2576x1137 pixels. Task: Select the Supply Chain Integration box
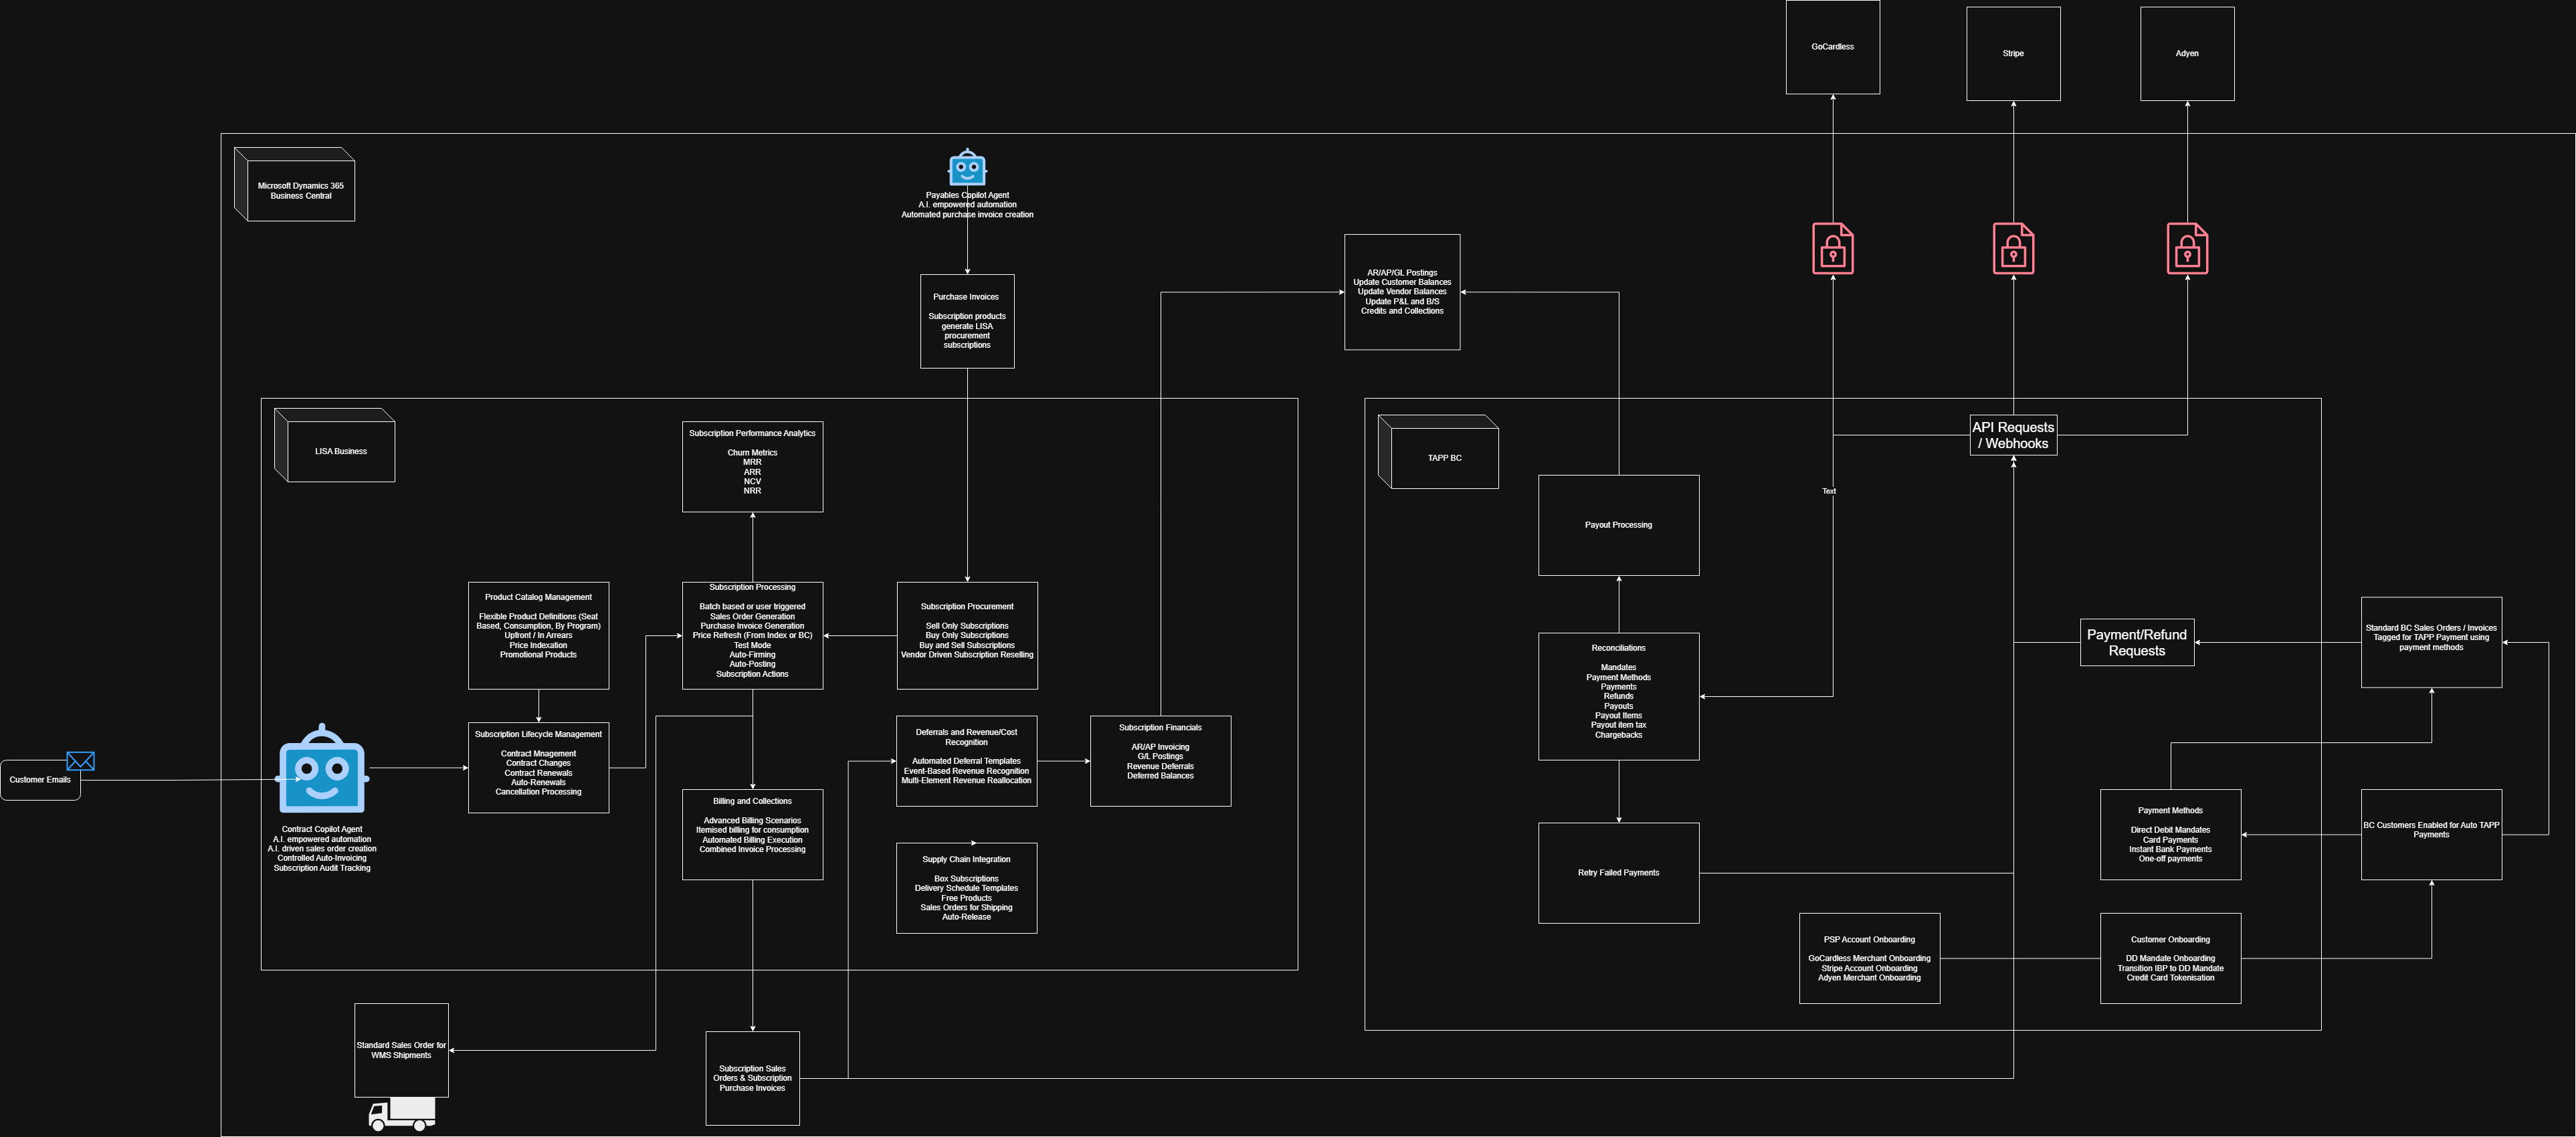(966, 888)
